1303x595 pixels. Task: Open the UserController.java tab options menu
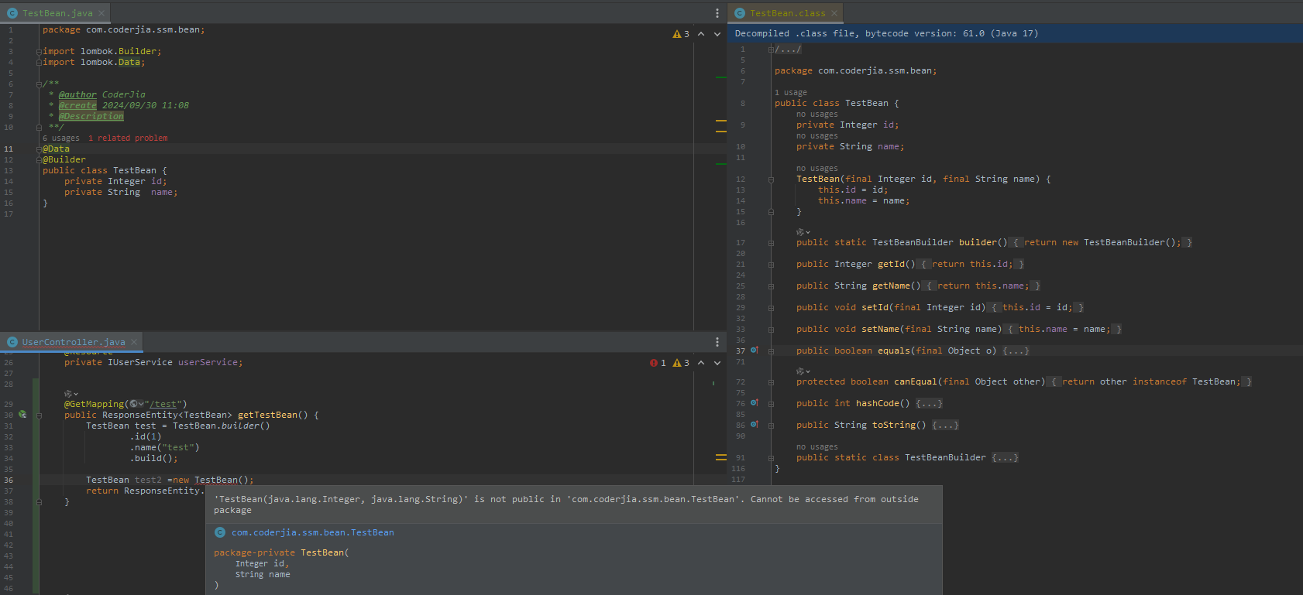(717, 342)
